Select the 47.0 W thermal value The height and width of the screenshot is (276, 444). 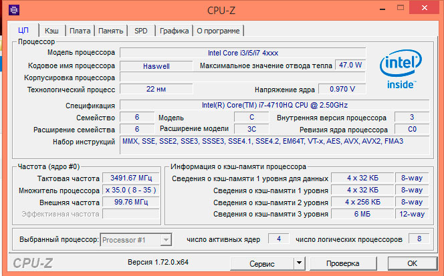point(350,65)
